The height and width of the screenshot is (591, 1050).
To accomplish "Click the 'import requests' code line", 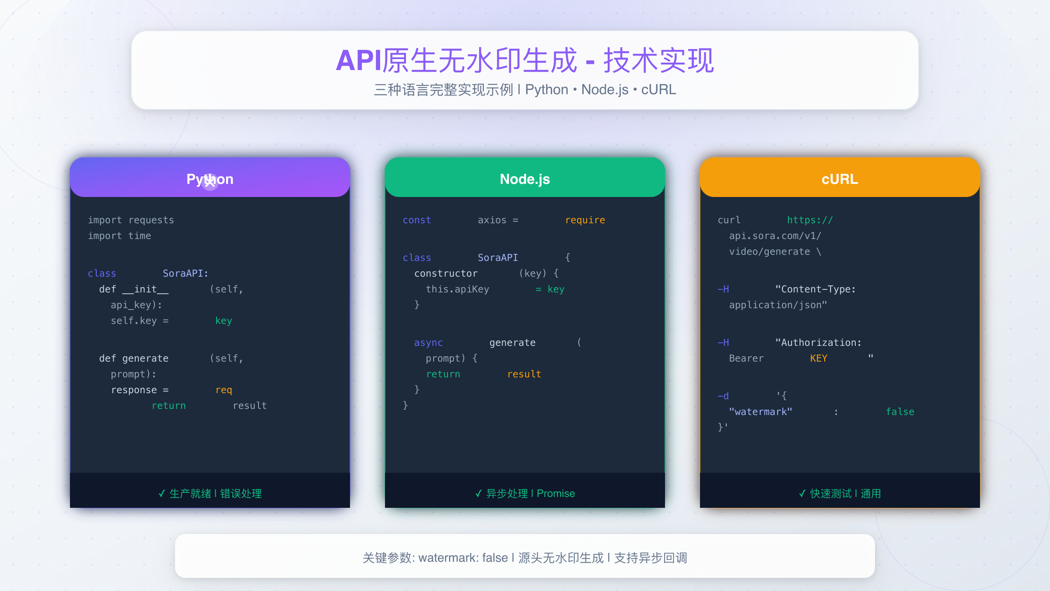I will [x=131, y=220].
